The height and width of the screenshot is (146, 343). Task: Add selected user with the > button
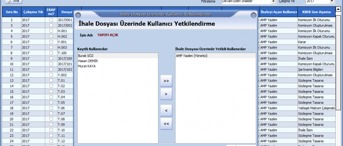point(166,94)
